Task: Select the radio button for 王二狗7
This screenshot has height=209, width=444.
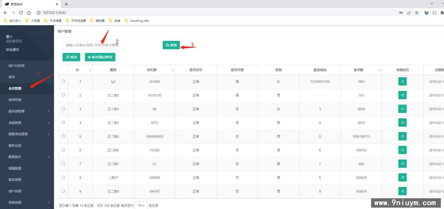Action: point(63,163)
